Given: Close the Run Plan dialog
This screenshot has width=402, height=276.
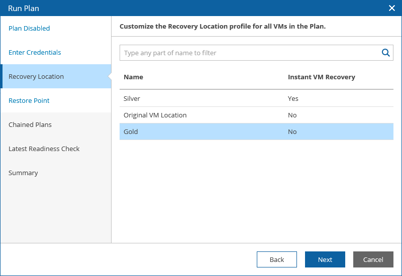Looking at the screenshot, I should 392,8.
